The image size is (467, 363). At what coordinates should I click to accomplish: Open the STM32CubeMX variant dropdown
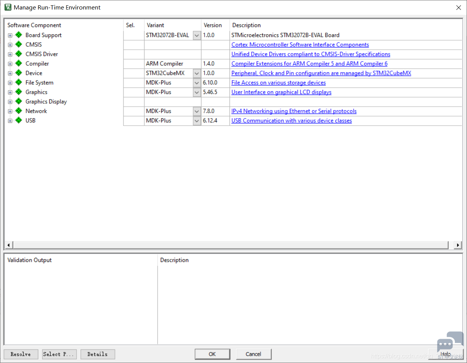point(197,73)
